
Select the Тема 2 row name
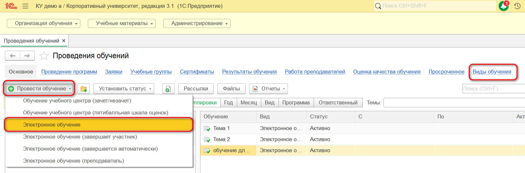pyautogui.click(x=222, y=140)
